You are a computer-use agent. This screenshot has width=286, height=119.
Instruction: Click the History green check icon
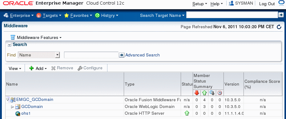[97, 15]
